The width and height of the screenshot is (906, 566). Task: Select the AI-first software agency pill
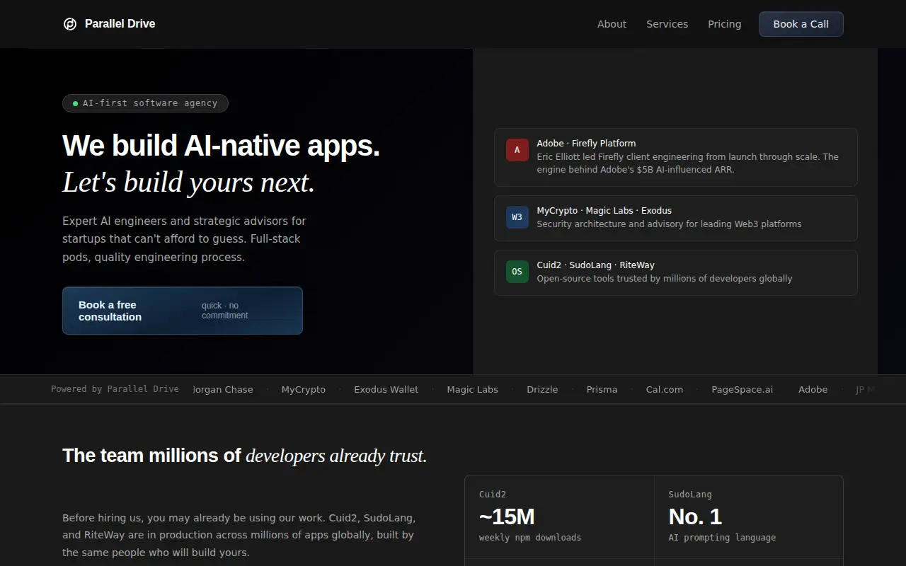point(145,103)
